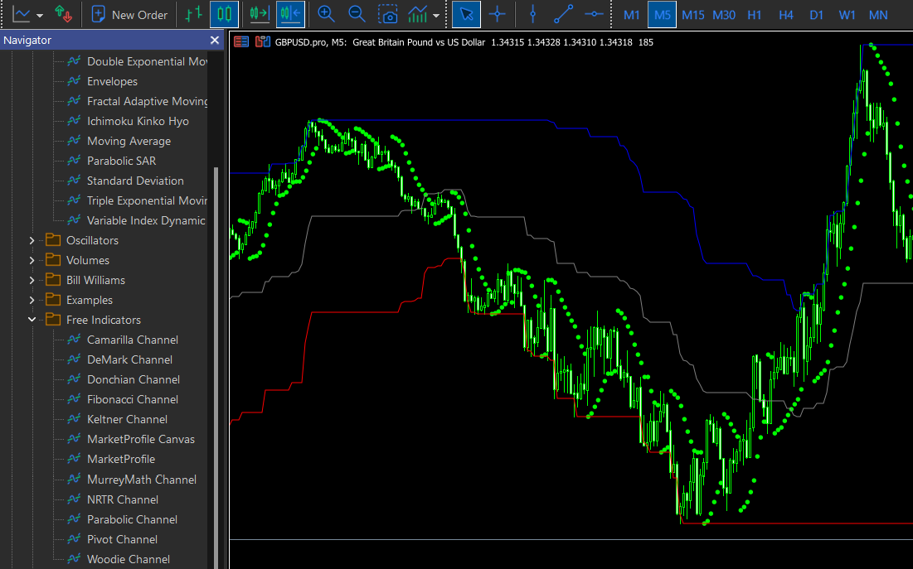Switch to M5 timeframe

662,15
